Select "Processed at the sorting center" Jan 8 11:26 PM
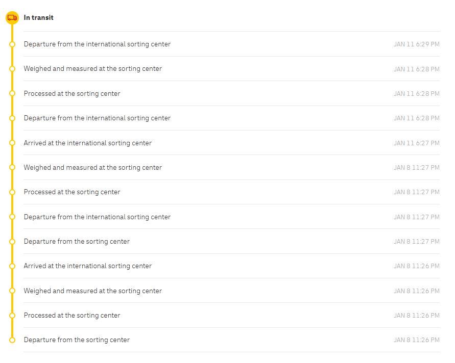The width and height of the screenshot is (455, 363). [x=72, y=316]
